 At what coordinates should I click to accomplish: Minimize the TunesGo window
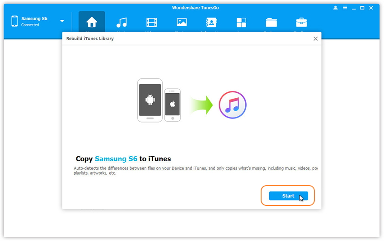point(353,8)
